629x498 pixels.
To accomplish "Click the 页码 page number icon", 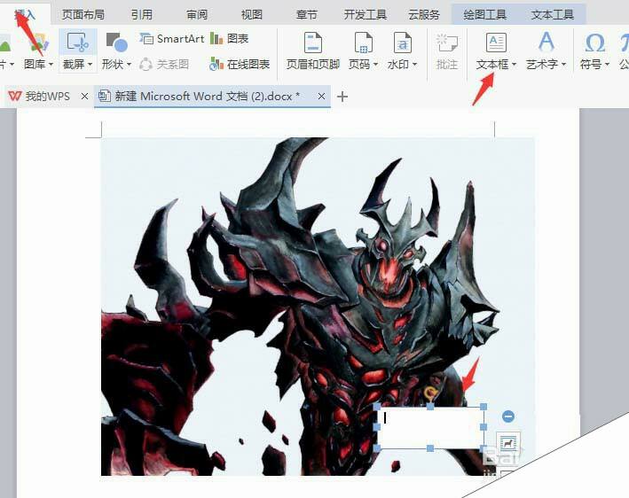I will click(x=364, y=43).
